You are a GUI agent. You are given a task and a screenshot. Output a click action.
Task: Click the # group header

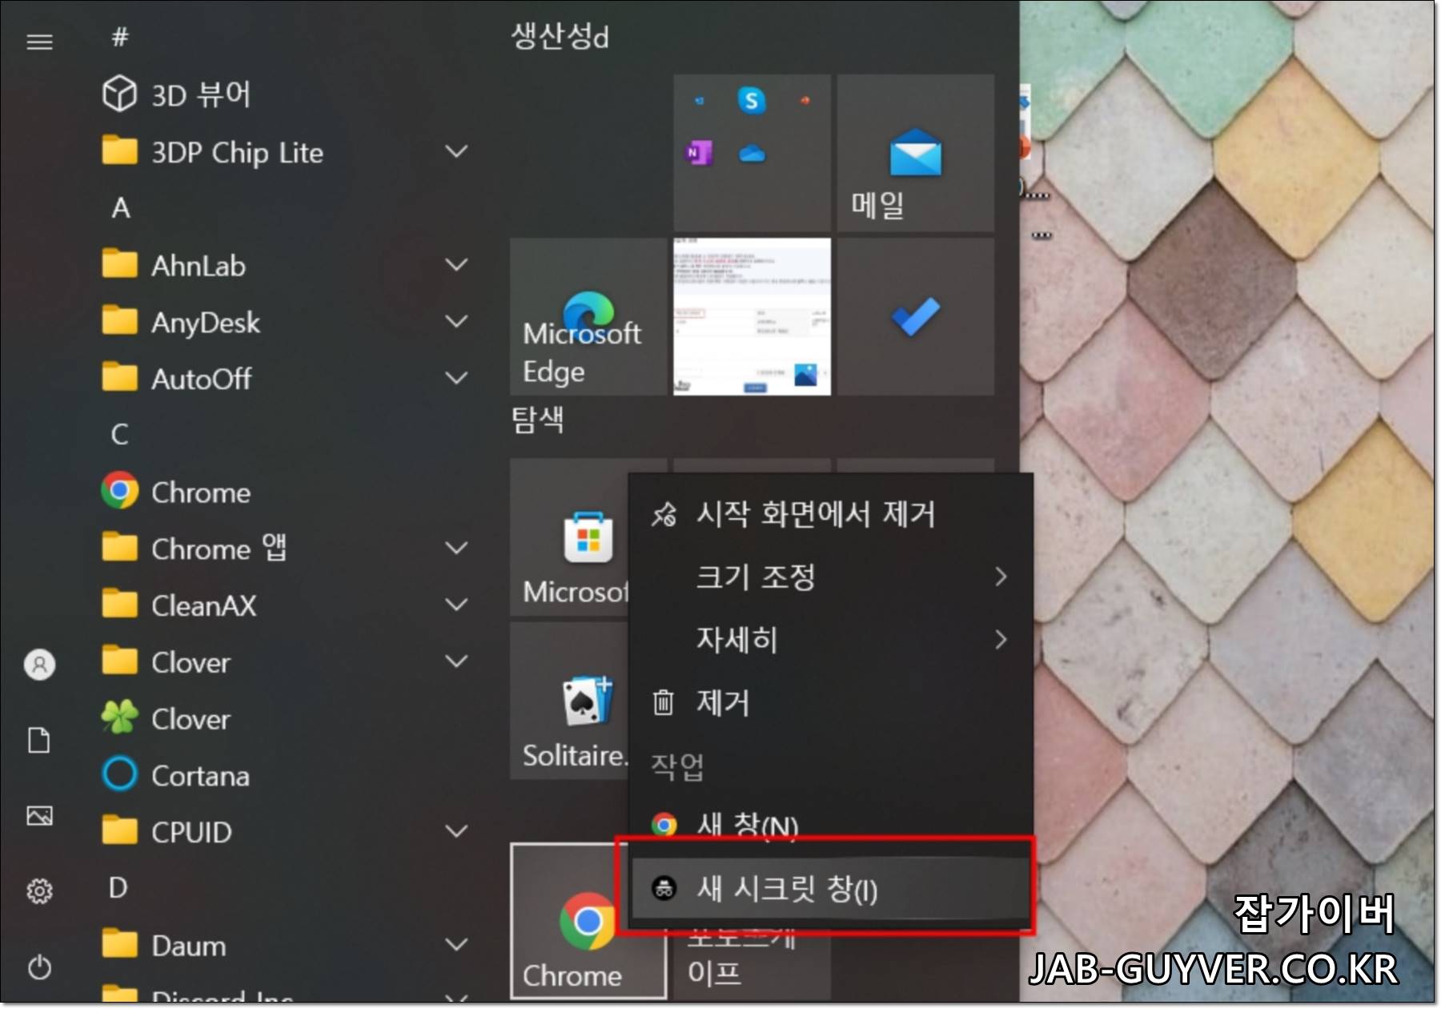[x=120, y=37]
